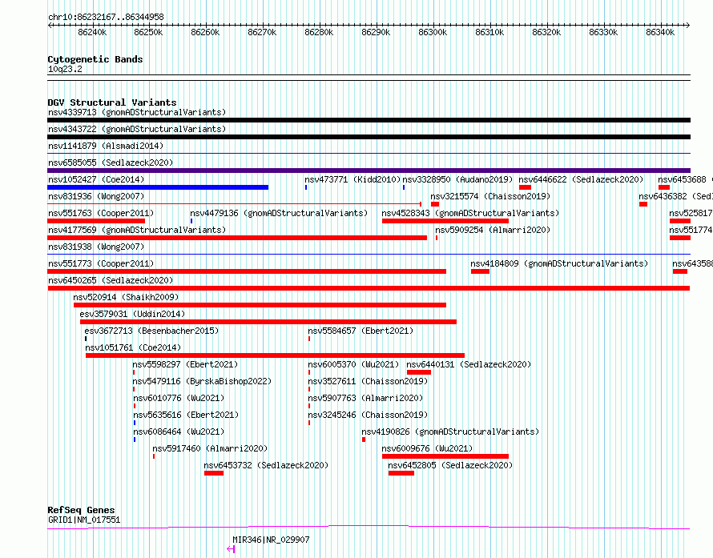Open the nsv6585055 (Sedlazeck2020) variant label
713x558 pixels.
click(111, 163)
